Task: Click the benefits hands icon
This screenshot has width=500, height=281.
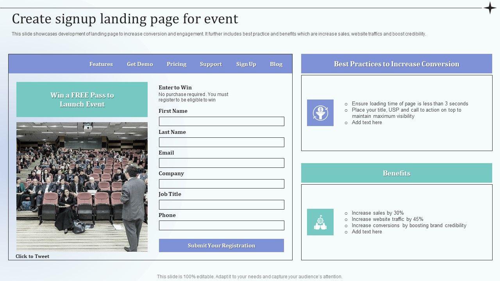Action: [320, 222]
